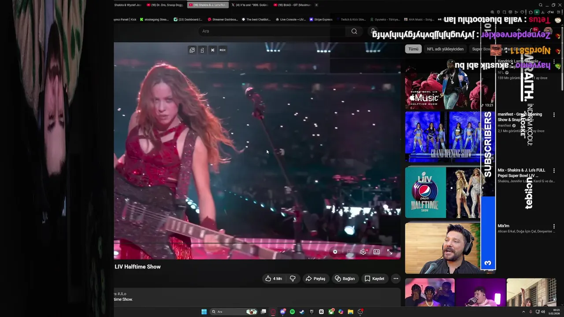Open the three-dot menu next to Kaydet

click(396, 279)
